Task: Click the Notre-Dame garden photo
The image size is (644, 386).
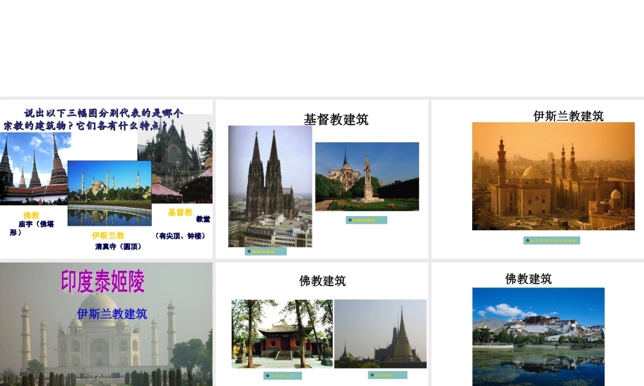Action: coord(367,176)
